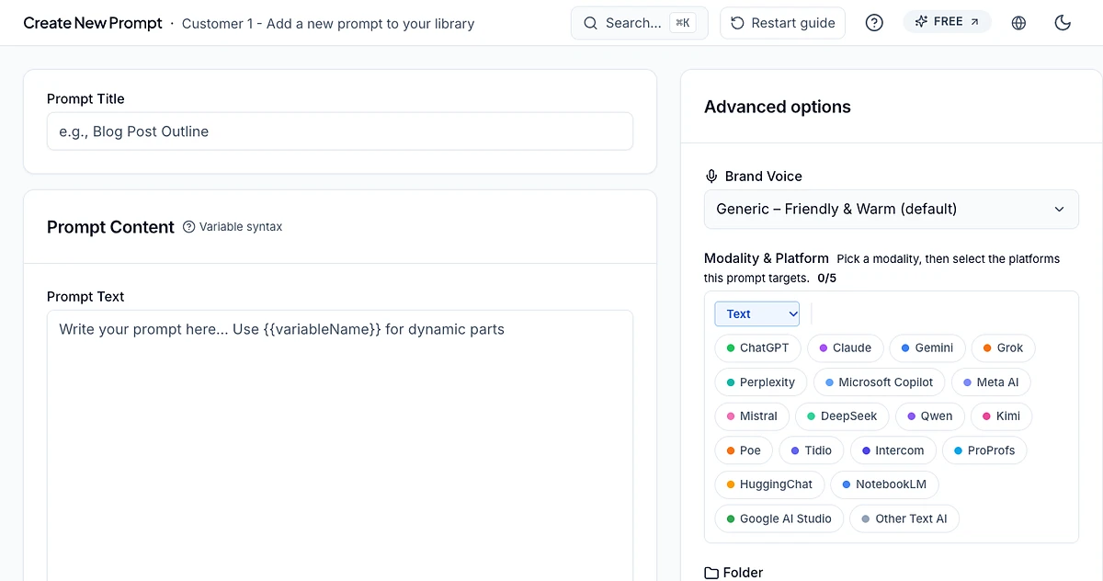Toggle the Tidio platform chip
This screenshot has height=581, width=1103.
tap(812, 450)
